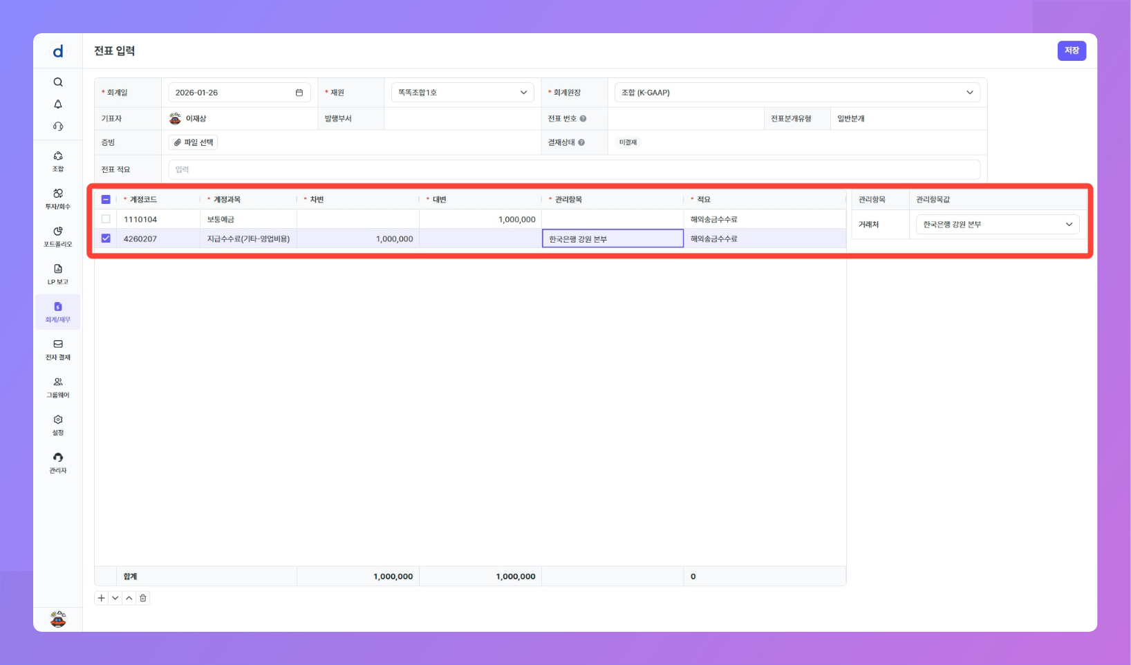Click the "d" logo in the sidebar
Image resolution: width=1131 pixels, height=665 pixels.
(x=58, y=51)
